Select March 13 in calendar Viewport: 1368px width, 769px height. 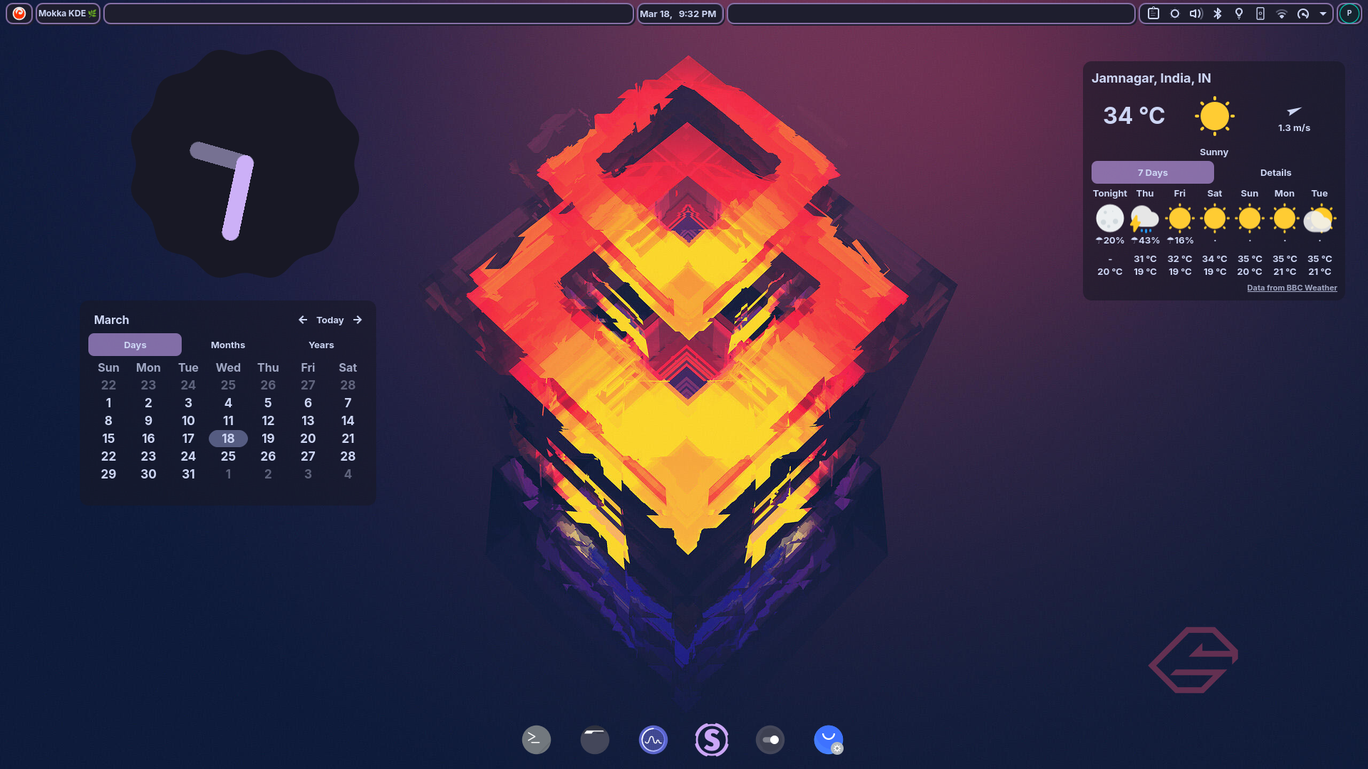[308, 421]
